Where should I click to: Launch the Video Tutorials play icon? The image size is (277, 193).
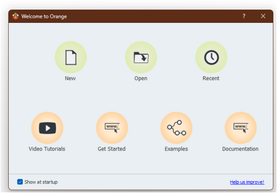(47, 128)
